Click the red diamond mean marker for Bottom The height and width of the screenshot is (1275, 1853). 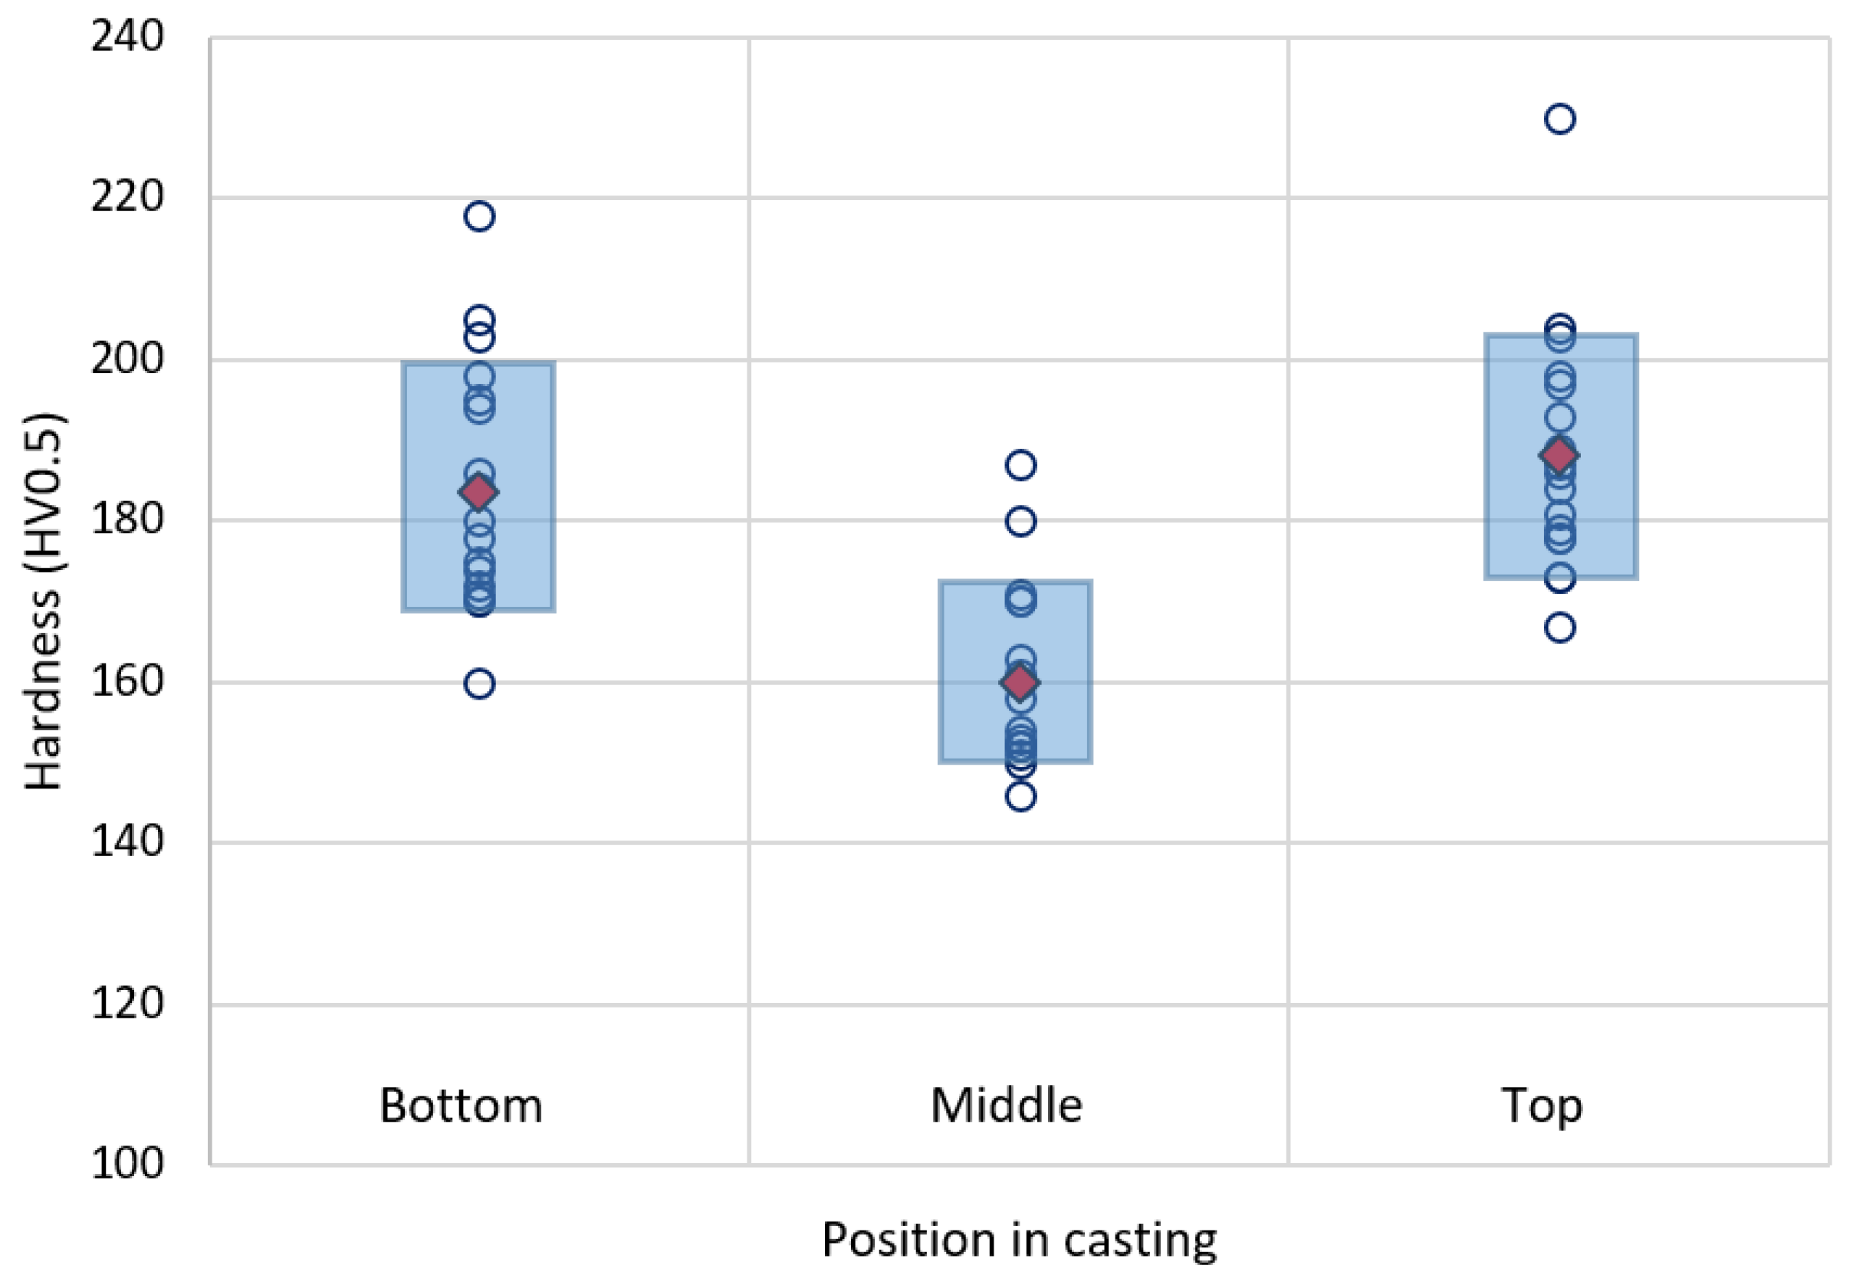tap(479, 492)
